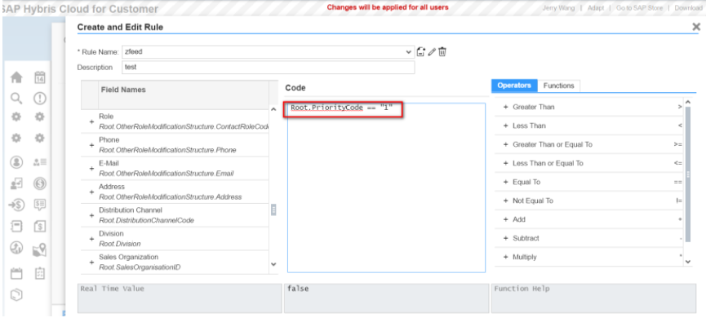Insert Greater Than or Equal To operator

pyautogui.click(x=506, y=144)
